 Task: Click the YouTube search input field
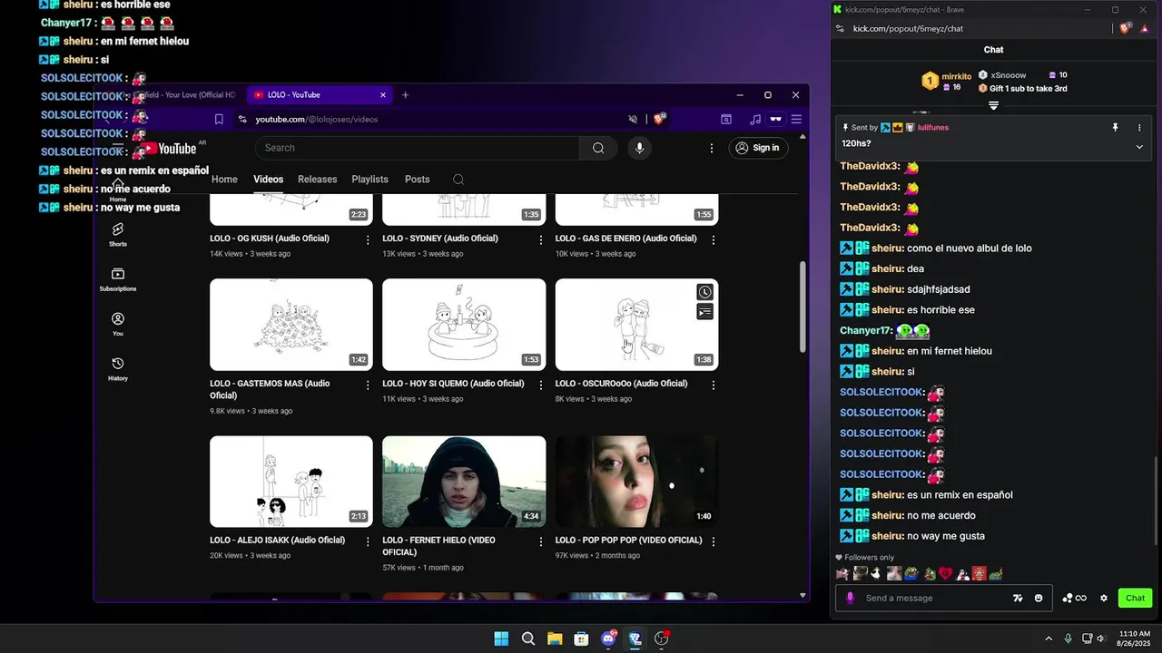click(418, 148)
